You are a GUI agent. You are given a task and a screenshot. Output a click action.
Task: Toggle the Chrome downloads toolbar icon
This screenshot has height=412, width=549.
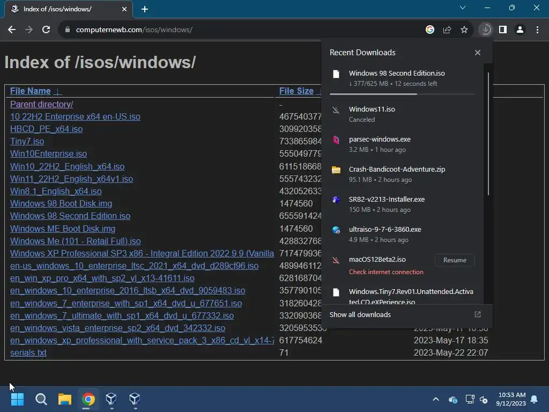pos(486,30)
